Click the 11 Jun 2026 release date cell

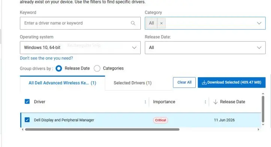tap(224, 120)
